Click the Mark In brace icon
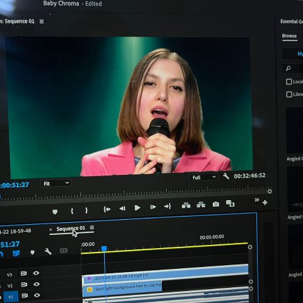This screenshot has height=303, width=303. coord(72,211)
